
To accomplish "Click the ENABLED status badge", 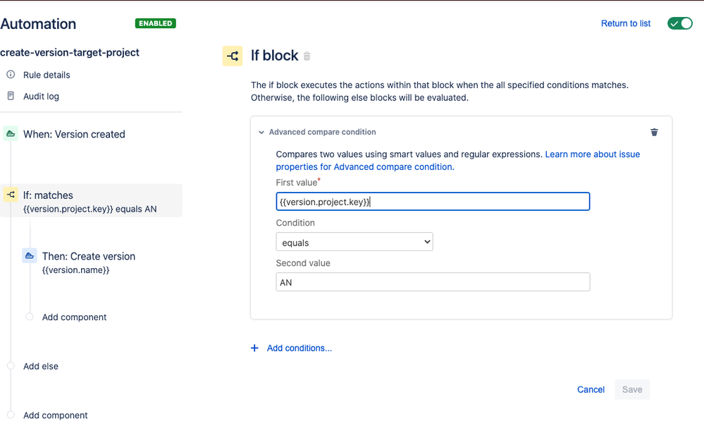I will pyautogui.click(x=155, y=23).
